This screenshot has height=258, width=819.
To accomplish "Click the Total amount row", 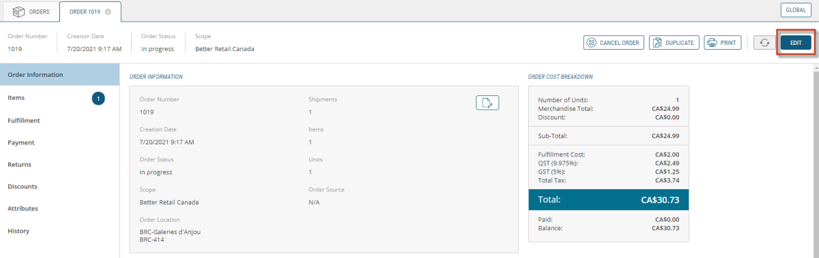I will click(x=609, y=199).
